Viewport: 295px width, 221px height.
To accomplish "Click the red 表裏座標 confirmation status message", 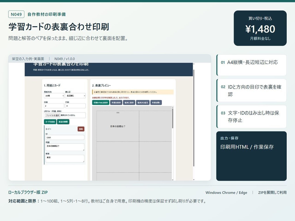I will [111, 98].
